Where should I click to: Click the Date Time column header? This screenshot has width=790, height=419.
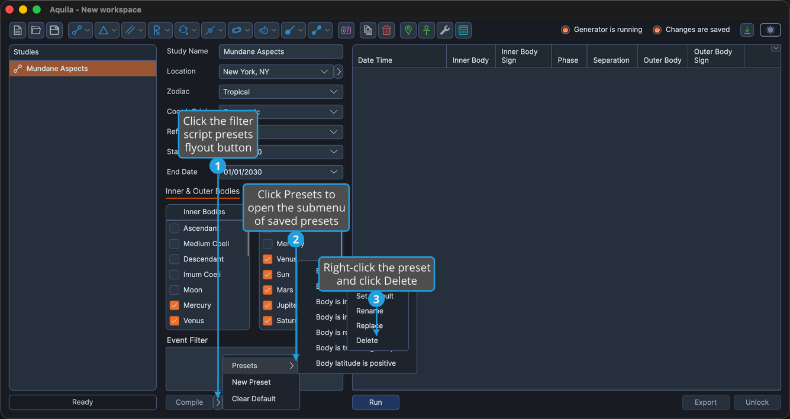(x=399, y=56)
